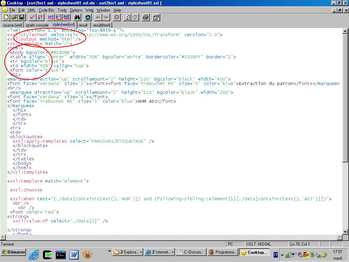Open the command prompt quick launch icon

61,254
